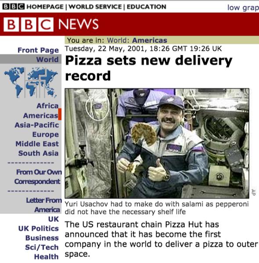Open From Our Own Correspondent
Screen dimensions: 259x263
[38, 177]
